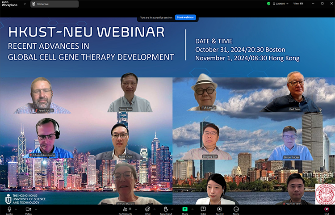Toggle the camera with the Video icon
335x215 pixels.
pos(29,209)
